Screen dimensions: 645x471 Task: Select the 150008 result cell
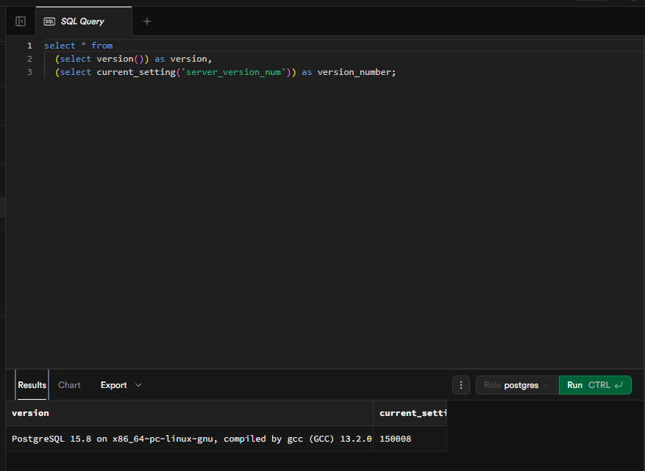410,439
